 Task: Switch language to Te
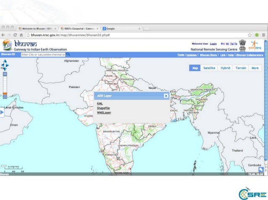pos(236,44)
